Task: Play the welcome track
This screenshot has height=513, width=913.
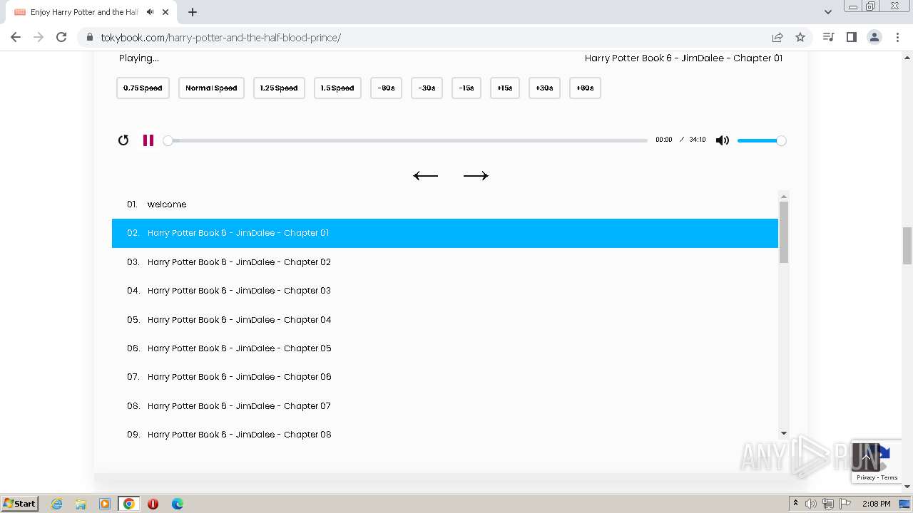Action: tap(445, 204)
